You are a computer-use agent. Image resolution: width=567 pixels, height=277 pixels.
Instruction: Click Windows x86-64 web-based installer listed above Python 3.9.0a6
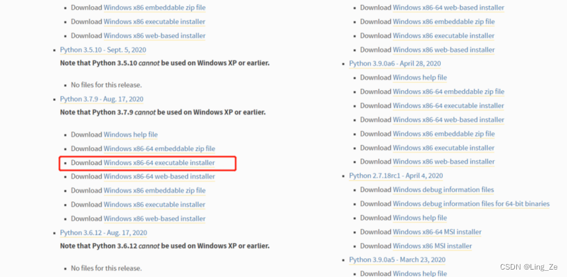click(x=448, y=7)
